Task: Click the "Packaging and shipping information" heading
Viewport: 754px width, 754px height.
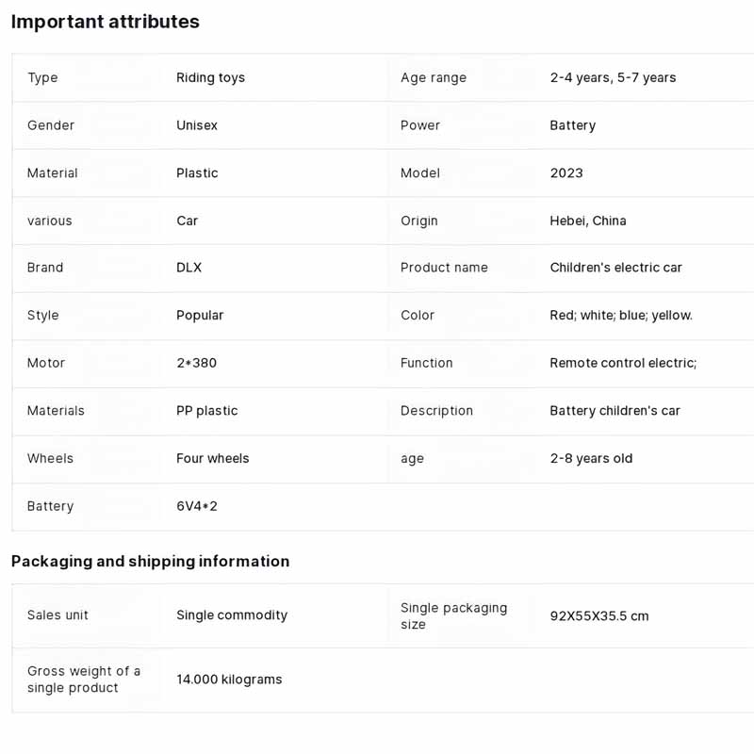Action: pos(151,562)
